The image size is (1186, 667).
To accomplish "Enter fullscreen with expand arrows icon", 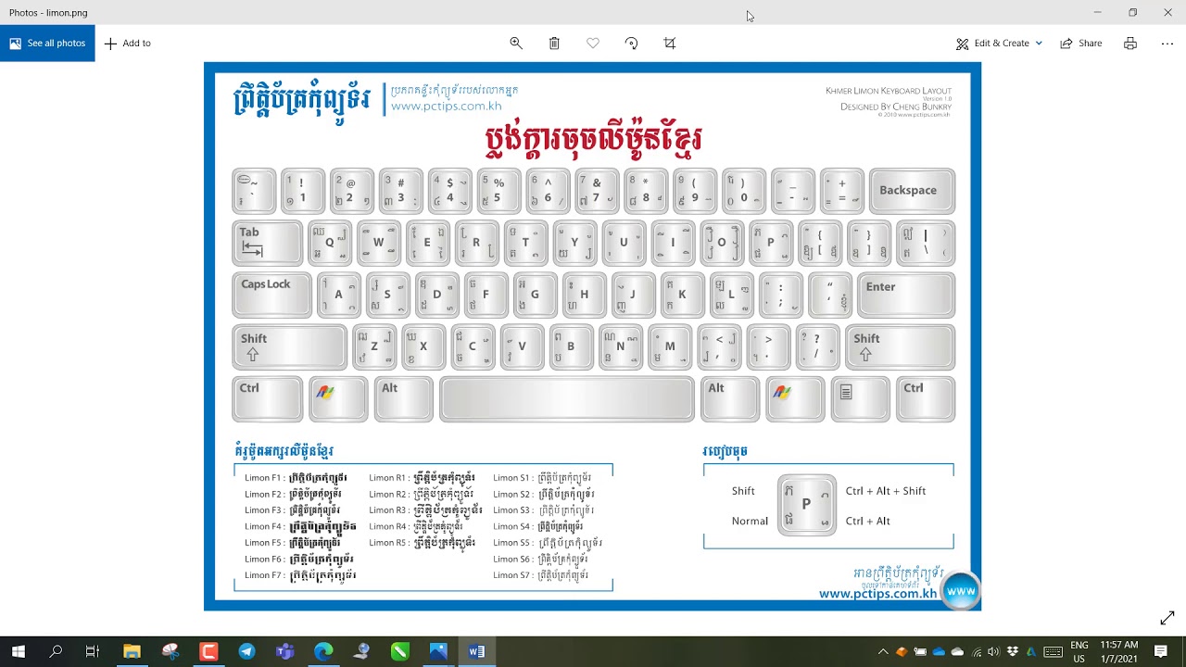I will point(1167,618).
